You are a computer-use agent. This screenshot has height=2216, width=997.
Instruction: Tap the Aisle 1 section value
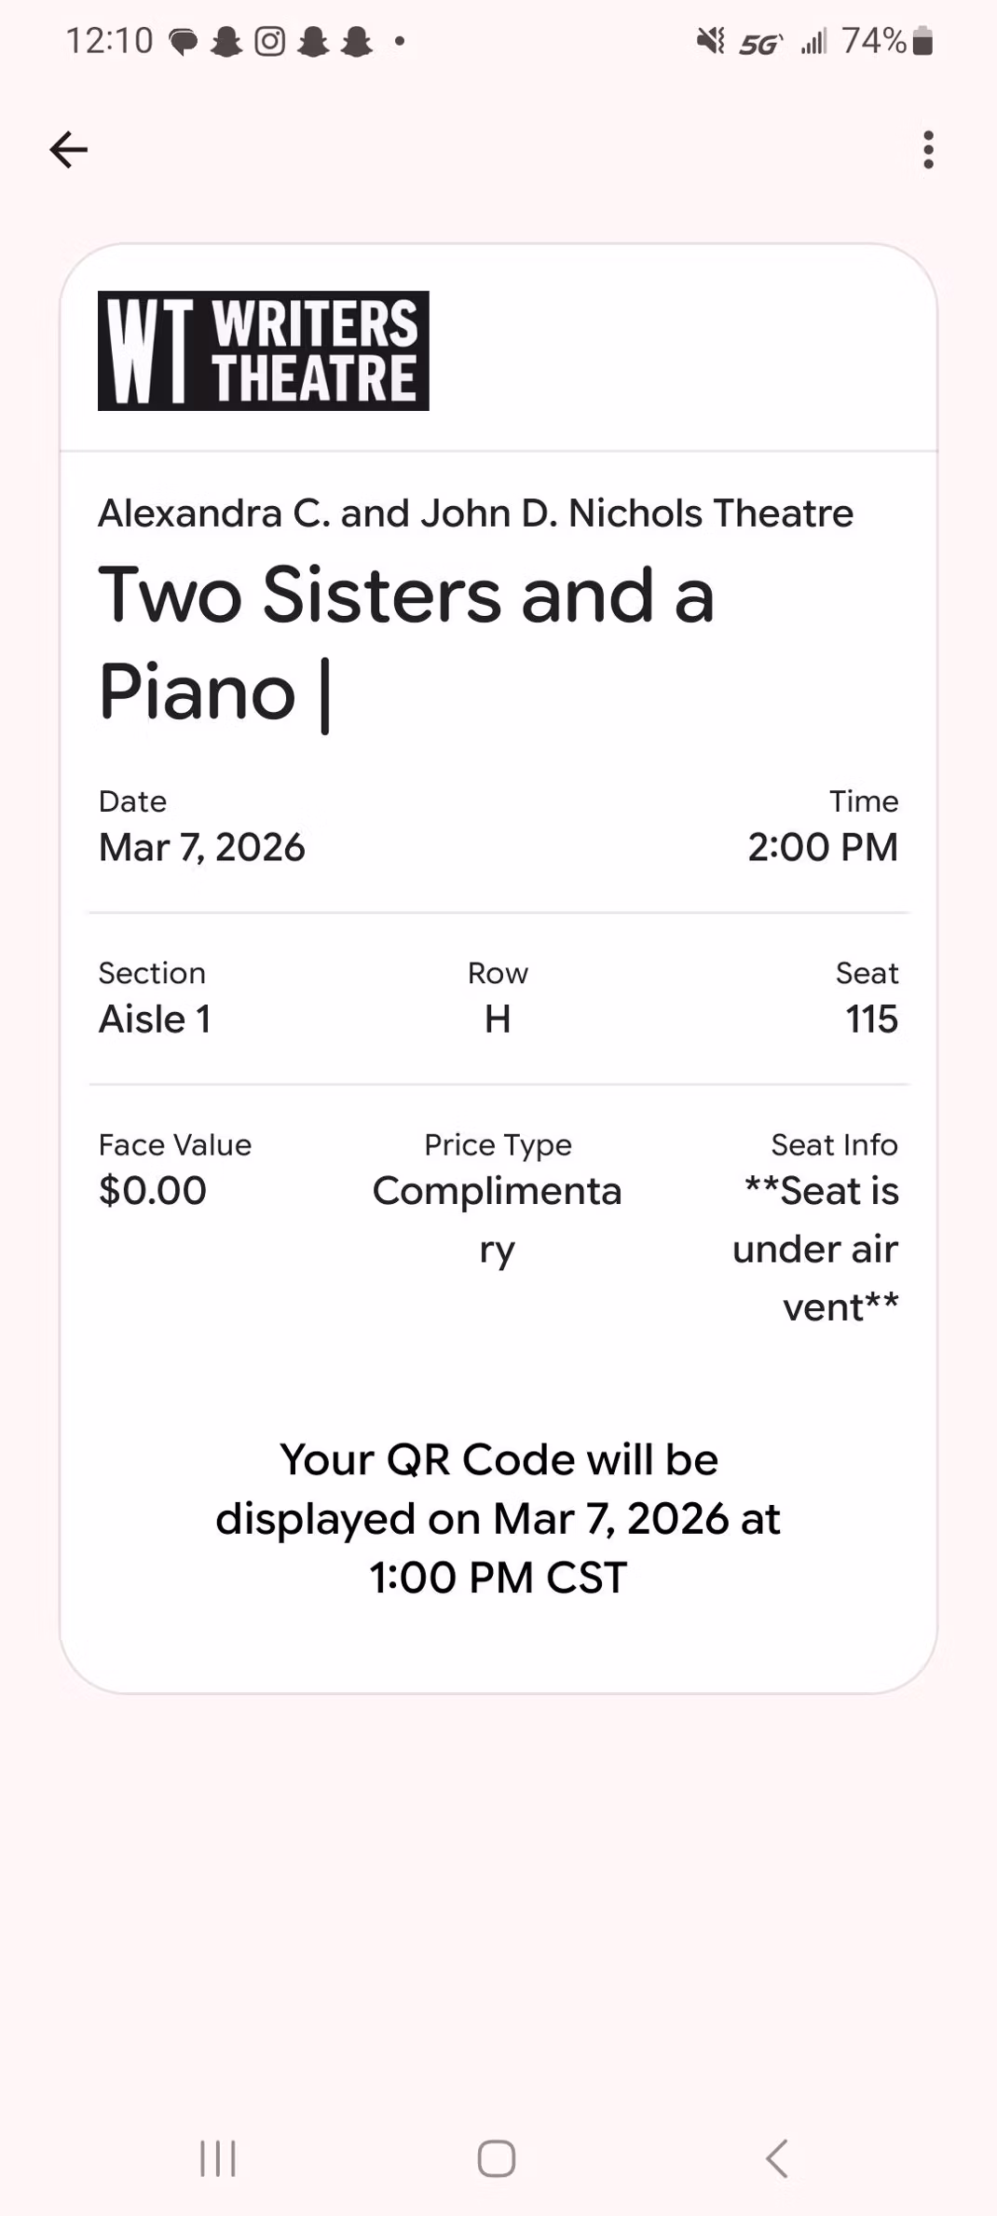(155, 1019)
